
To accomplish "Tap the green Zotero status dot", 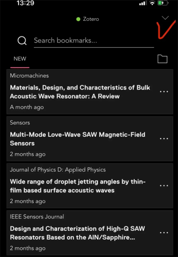I will pyautogui.click(x=78, y=19).
